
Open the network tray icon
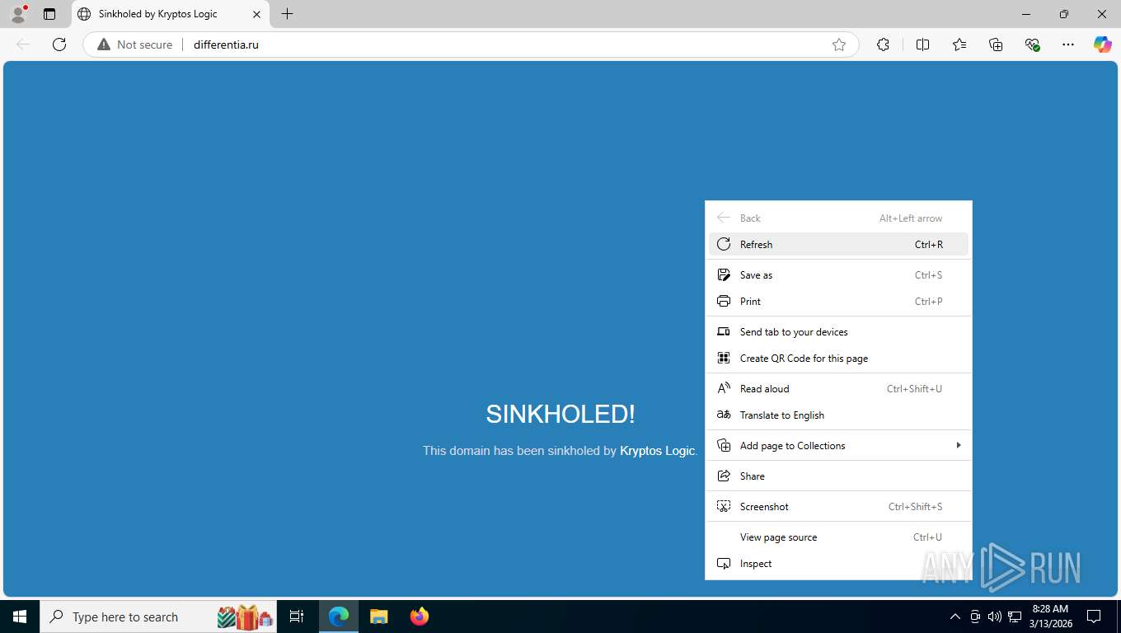coord(1015,617)
